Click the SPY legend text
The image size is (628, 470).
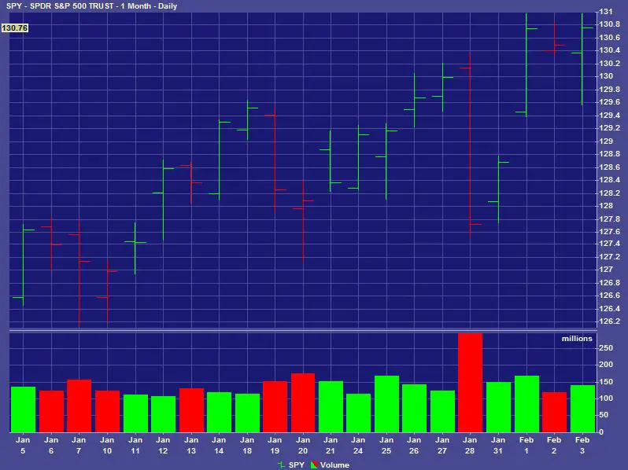pos(297,464)
